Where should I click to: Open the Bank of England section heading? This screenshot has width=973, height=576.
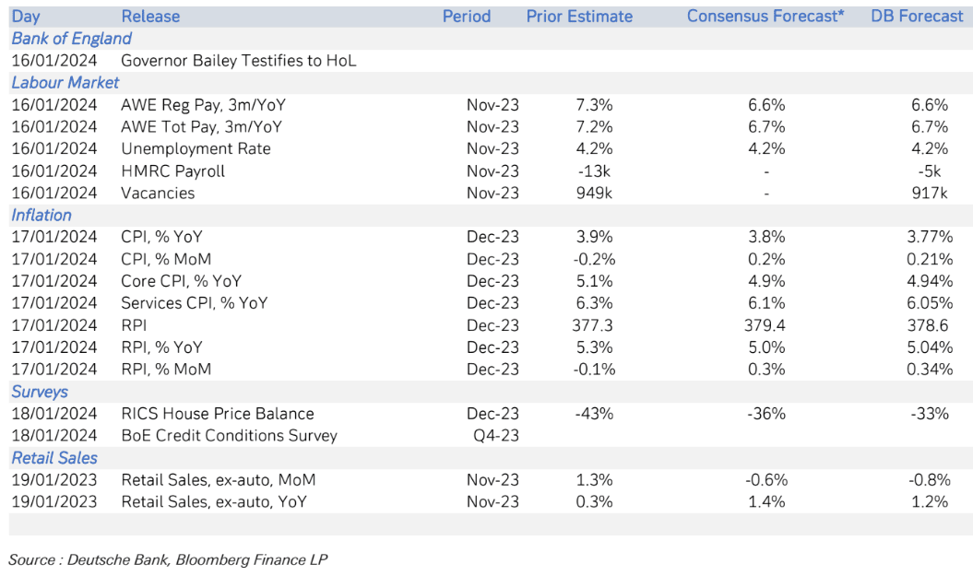tap(72, 39)
